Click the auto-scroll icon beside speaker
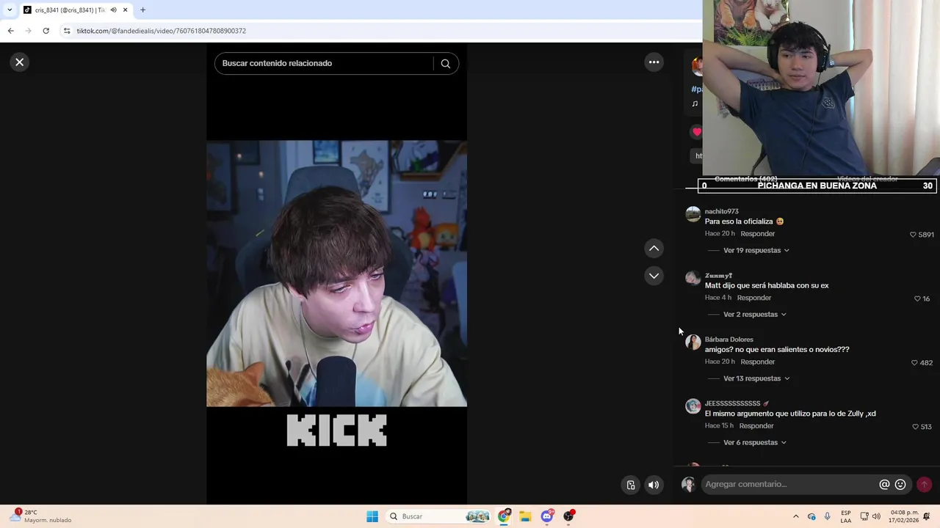 pos(630,485)
